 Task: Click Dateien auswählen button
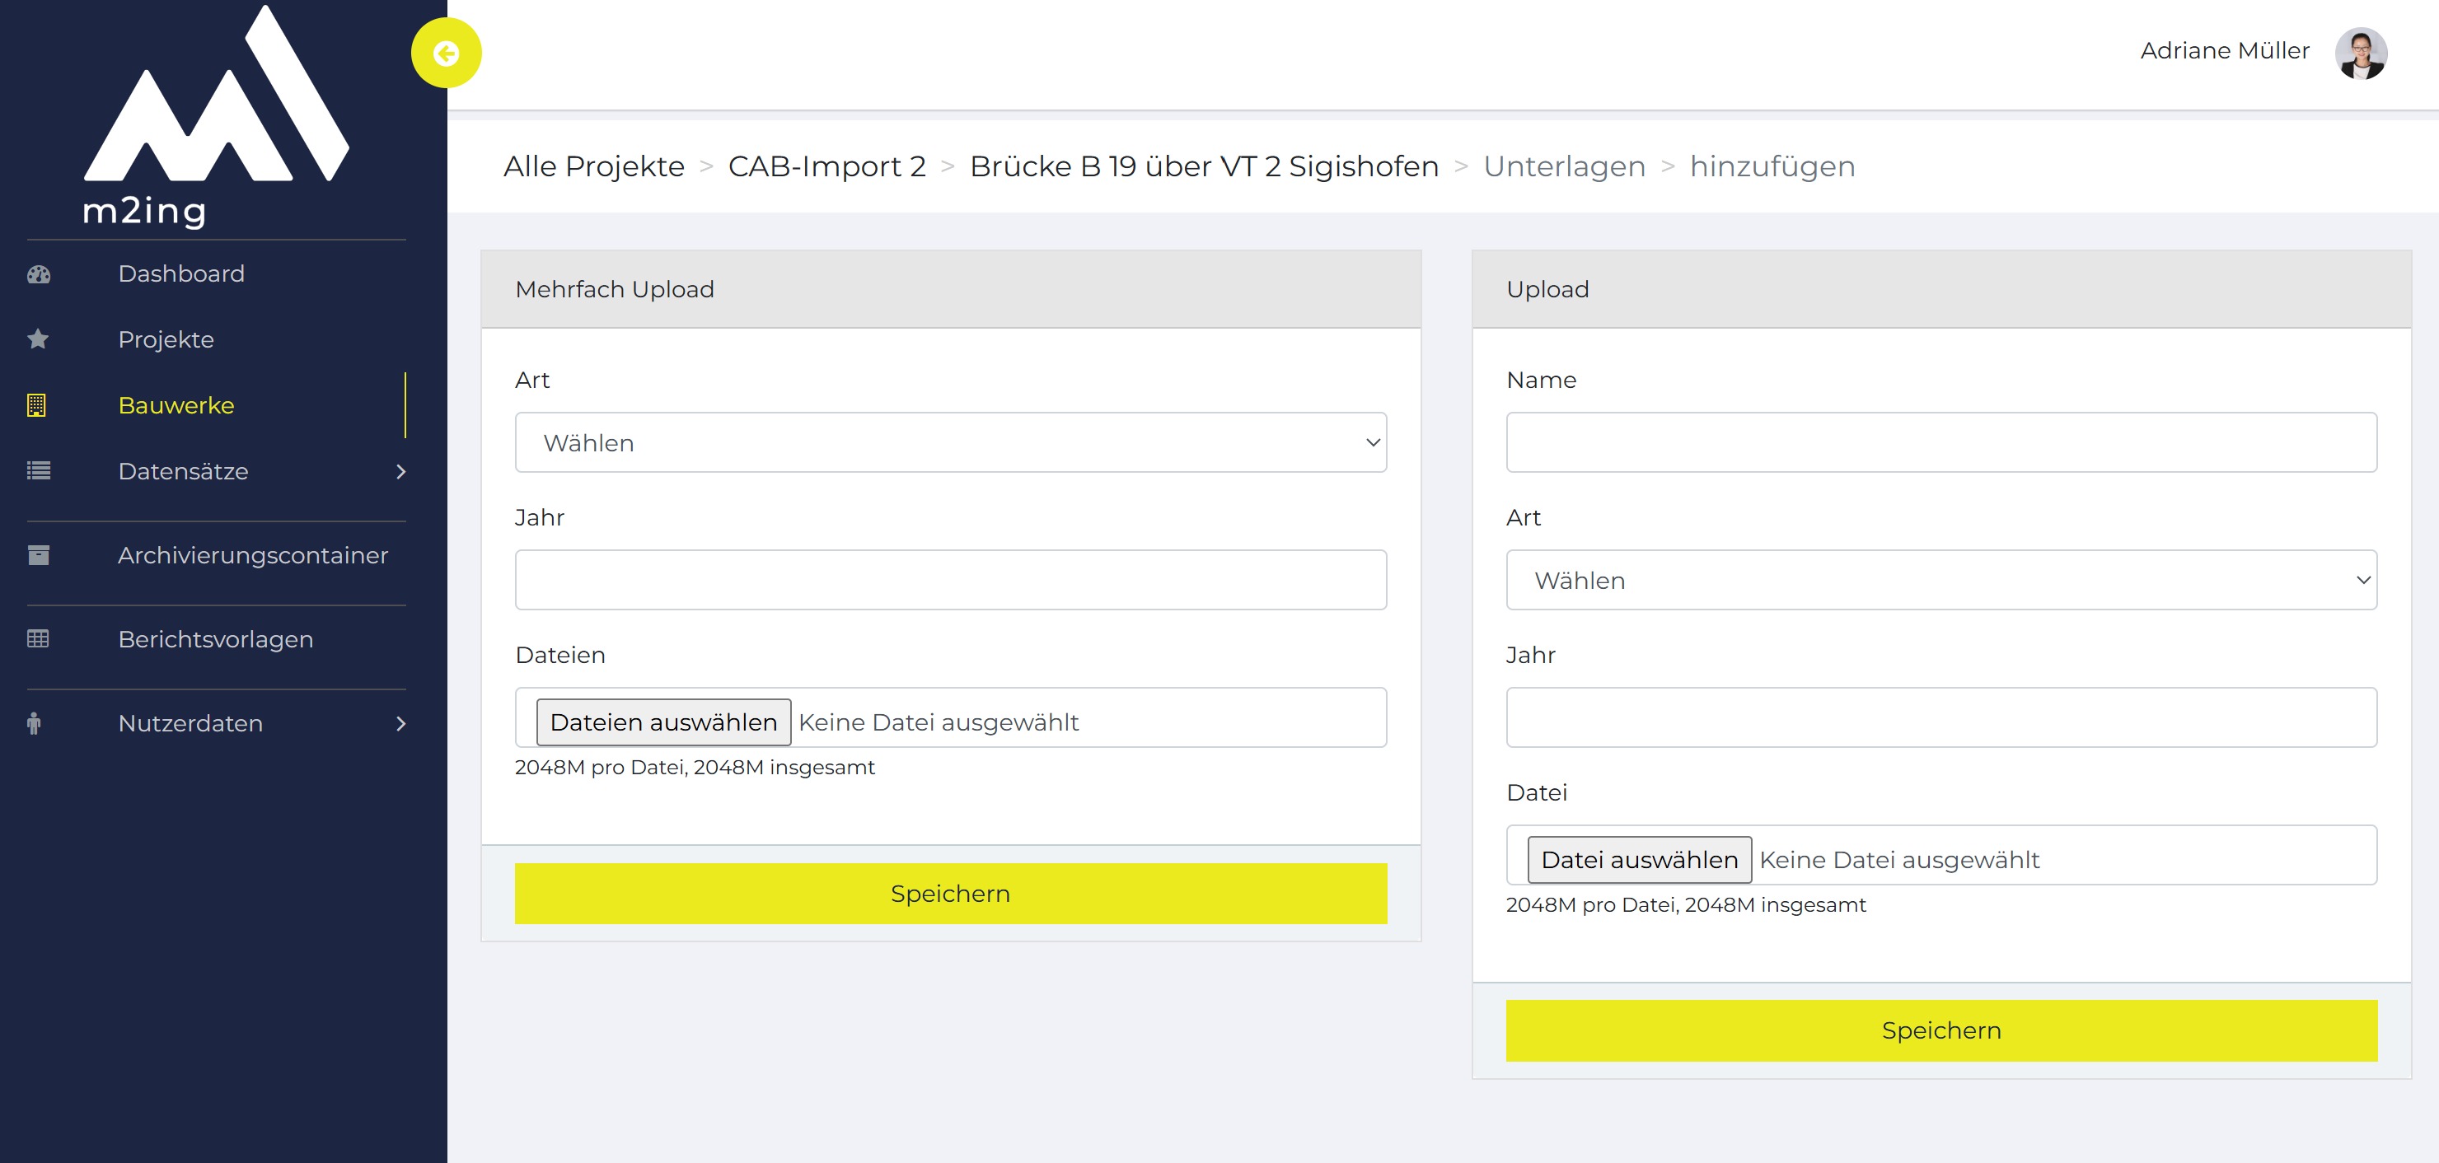tap(663, 722)
